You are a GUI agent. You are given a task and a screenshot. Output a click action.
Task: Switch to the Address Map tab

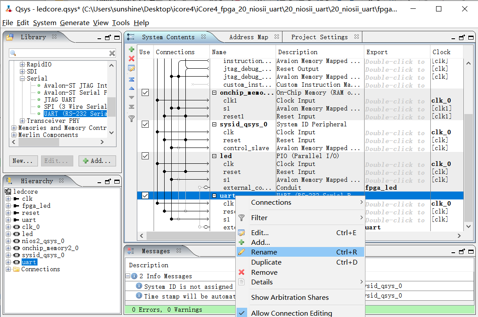click(248, 37)
